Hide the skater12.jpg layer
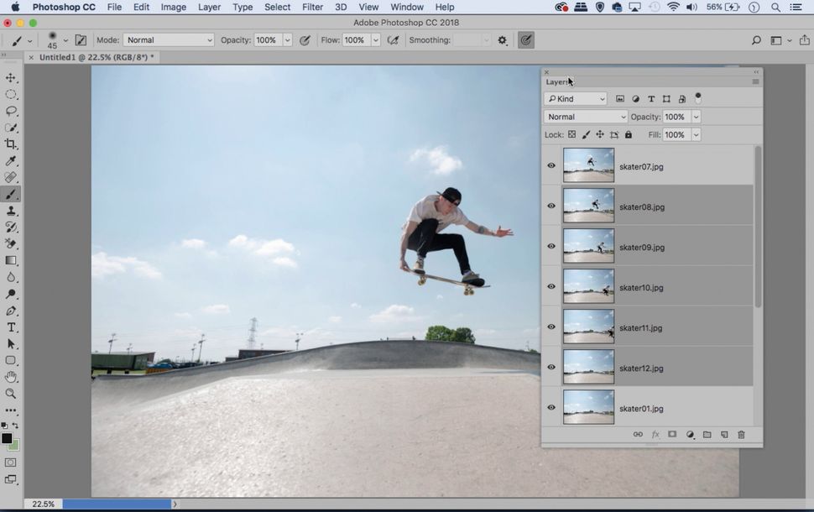 pyautogui.click(x=551, y=367)
